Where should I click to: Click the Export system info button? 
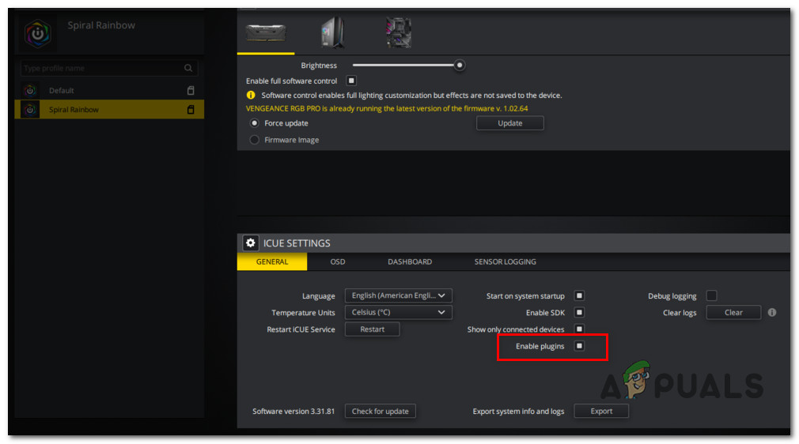coord(601,412)
